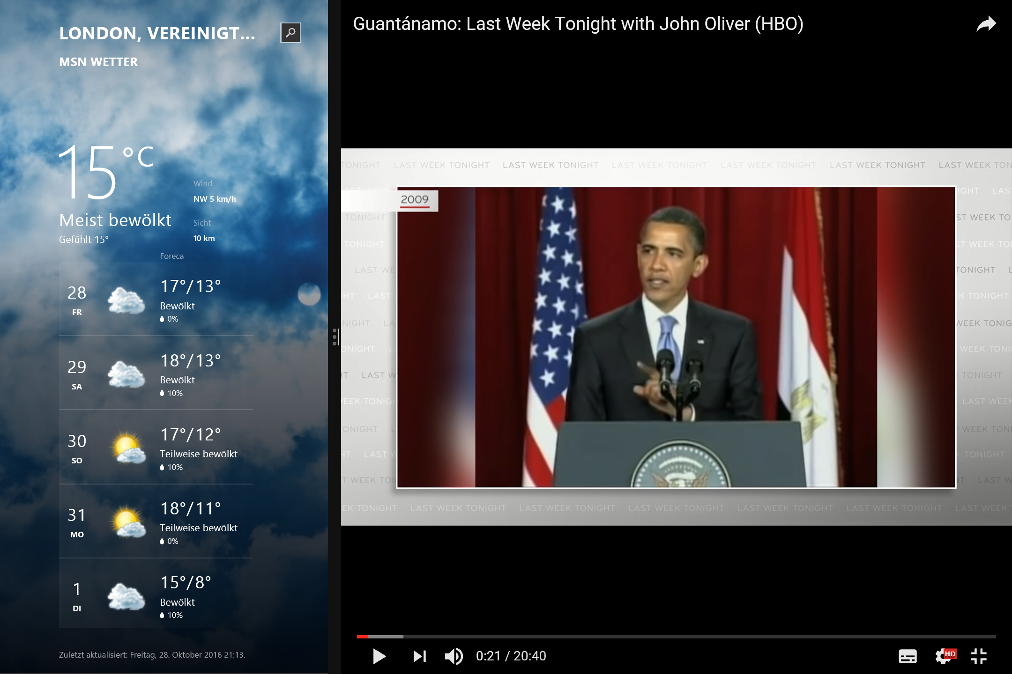The width and height of the screenshot is (1012, 674).
Task: Open the Foreca provider link
Action: pyautogui.click(x=171, y=256)
